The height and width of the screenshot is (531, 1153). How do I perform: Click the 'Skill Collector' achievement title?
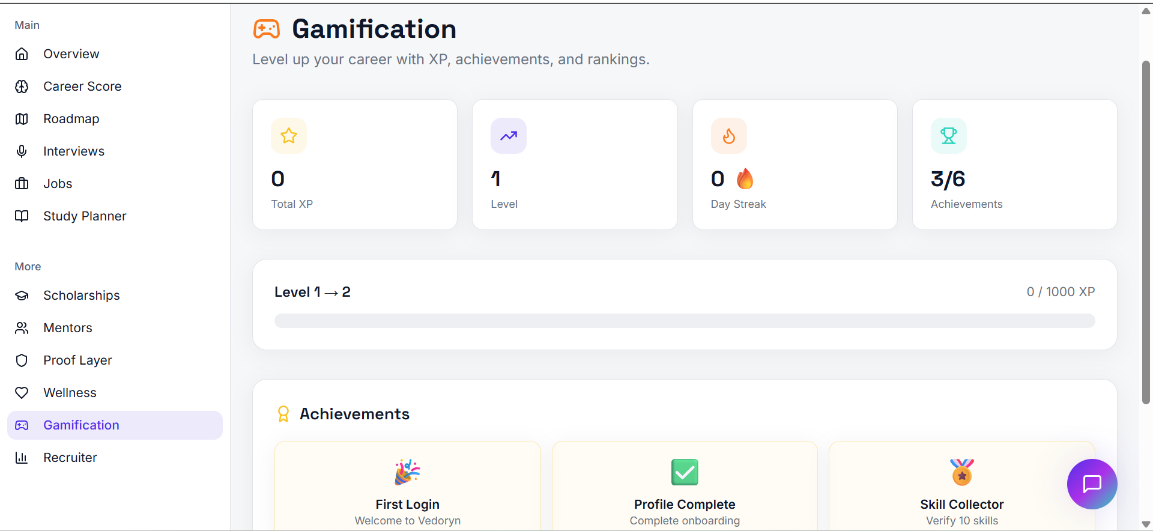tap(962, 505)
